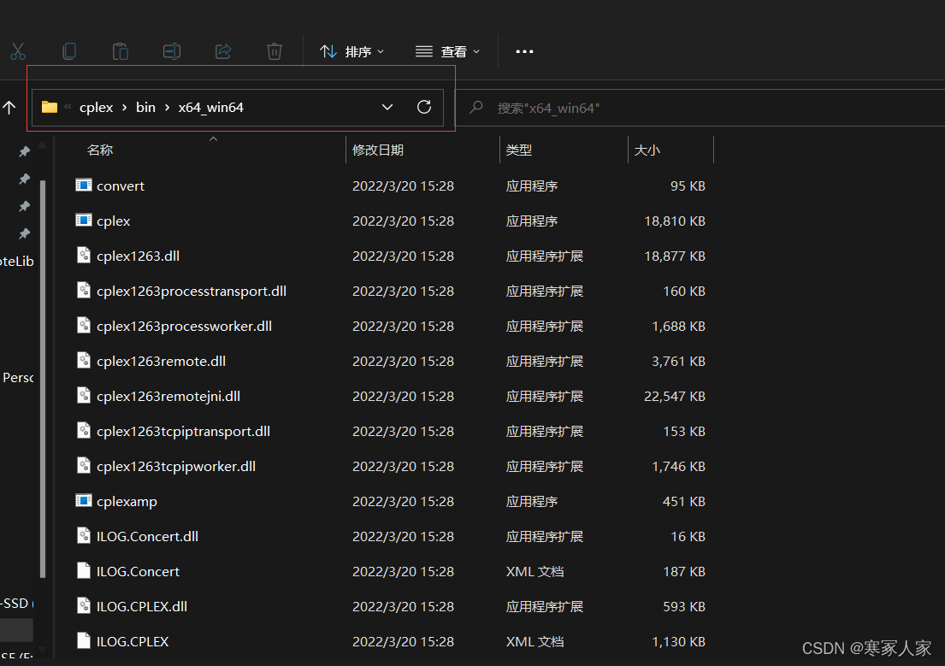Click the search magnifier icon
Image resolution: width=945 pixels, height=666 pixels.
(x=476, y=108)
